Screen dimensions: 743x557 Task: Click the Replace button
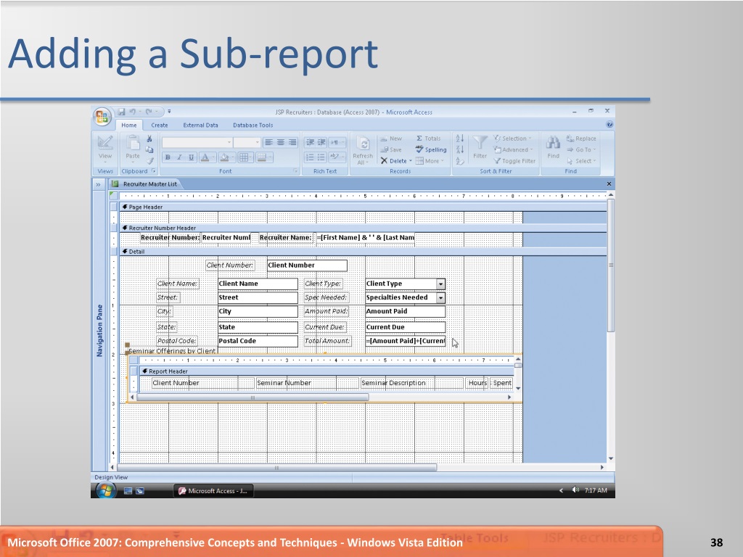pyautogui.click(x=581, y=139)
